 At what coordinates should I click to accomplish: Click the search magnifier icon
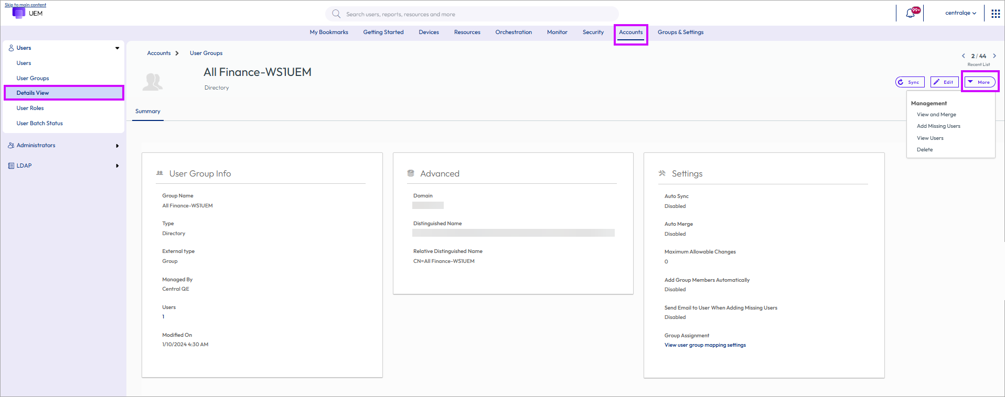336,14
